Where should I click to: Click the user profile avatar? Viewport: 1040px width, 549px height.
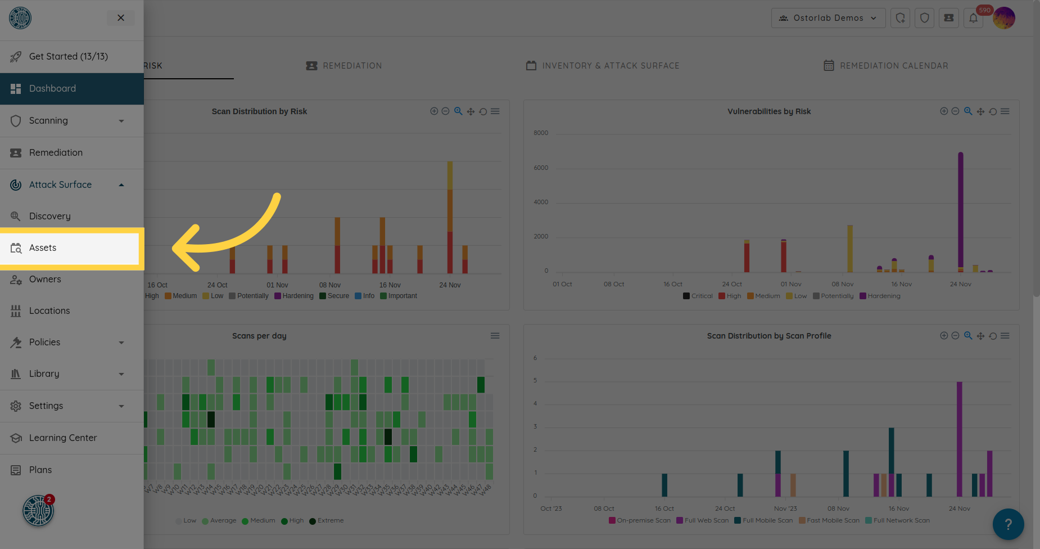tap(1003, 18)
